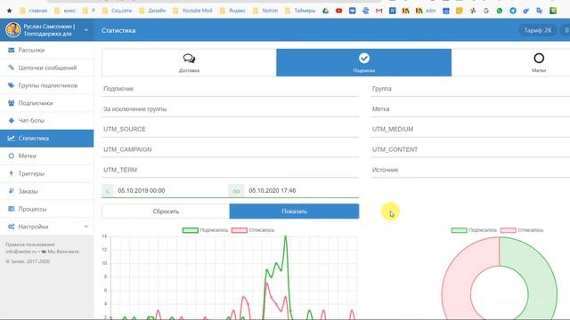Open the Дизайн bookmarks folder
The image size is (570, 320).
(x=152, y=11)
